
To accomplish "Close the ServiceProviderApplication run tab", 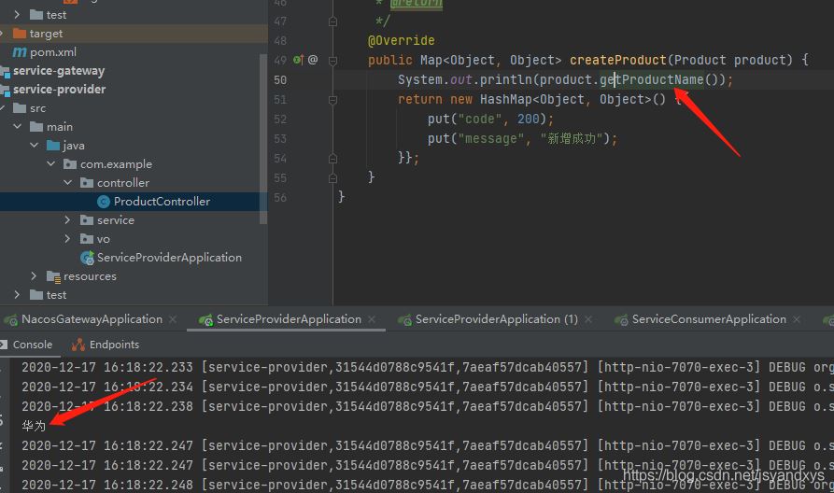I will [x=372, y=319].
